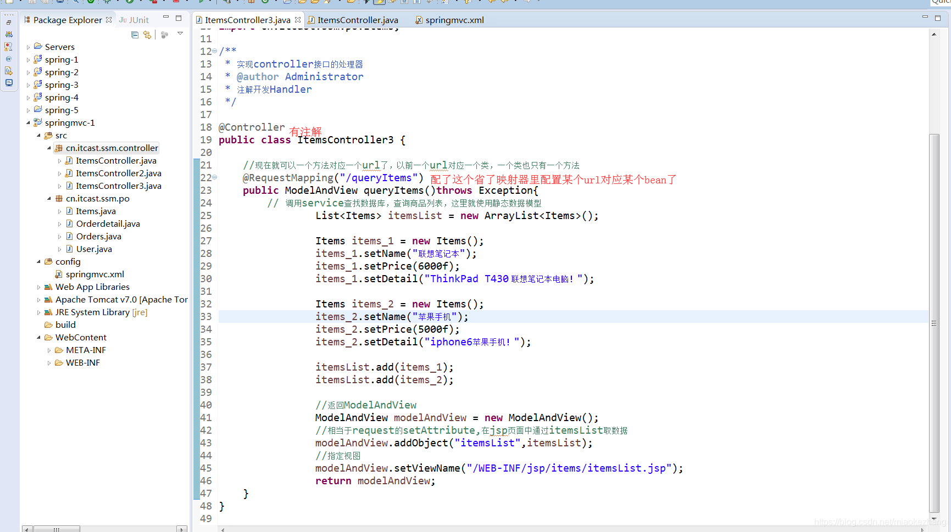Viewport: 951px width, 532px height.
Task: Select ItemsController.java in the controller package
Action: pyautogui.click(x=116, y=161)
